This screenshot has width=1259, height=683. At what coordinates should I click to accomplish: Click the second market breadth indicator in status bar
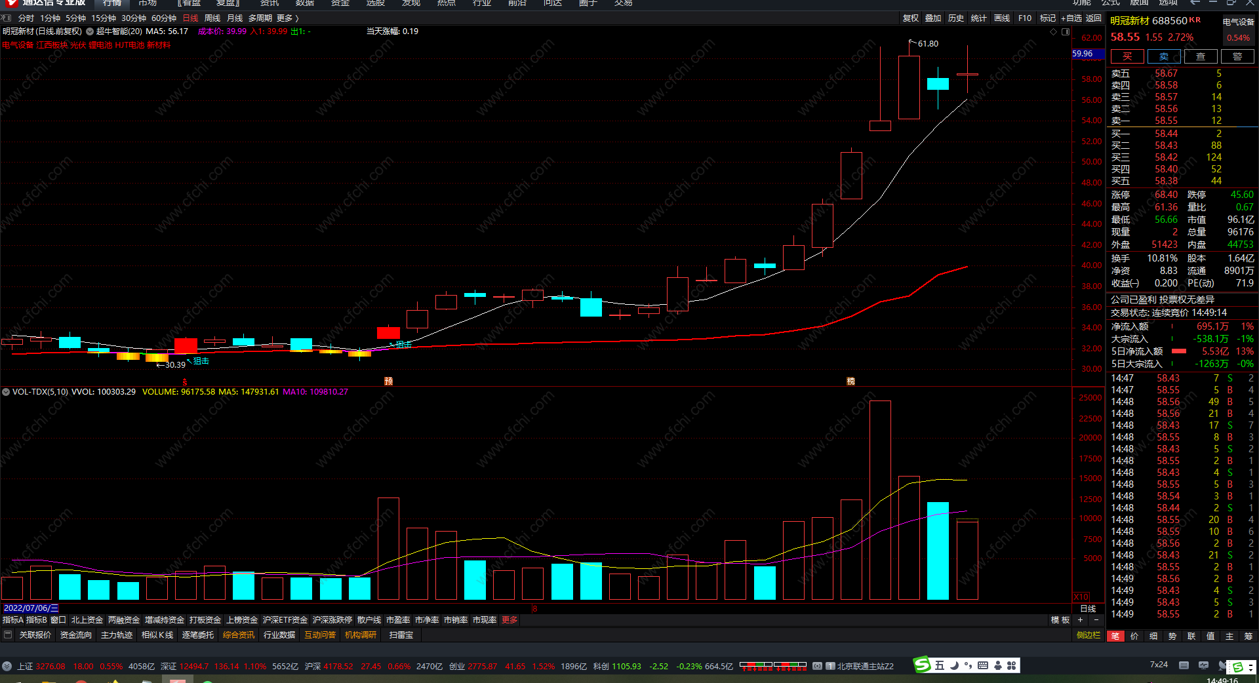[790, 666]
